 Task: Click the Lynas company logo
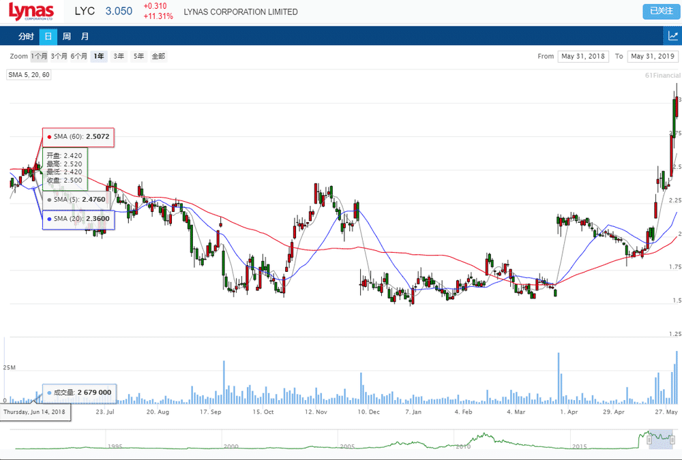[x=31, y=12]
